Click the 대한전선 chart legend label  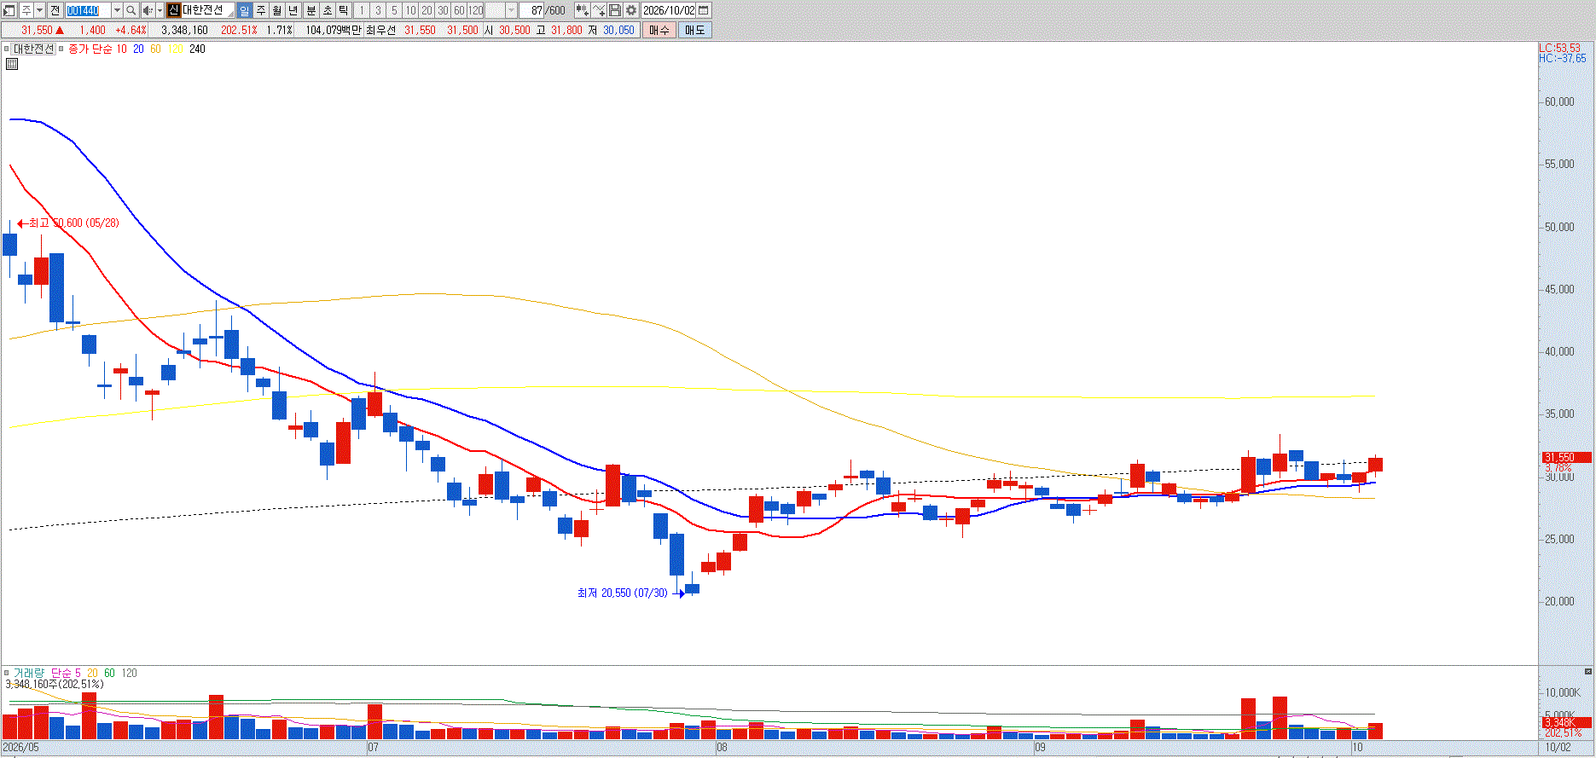pos(33,49)
